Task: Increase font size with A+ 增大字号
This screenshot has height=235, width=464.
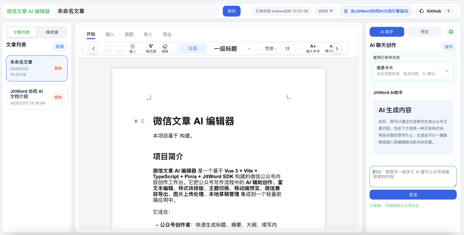Action: coord(313,49)
